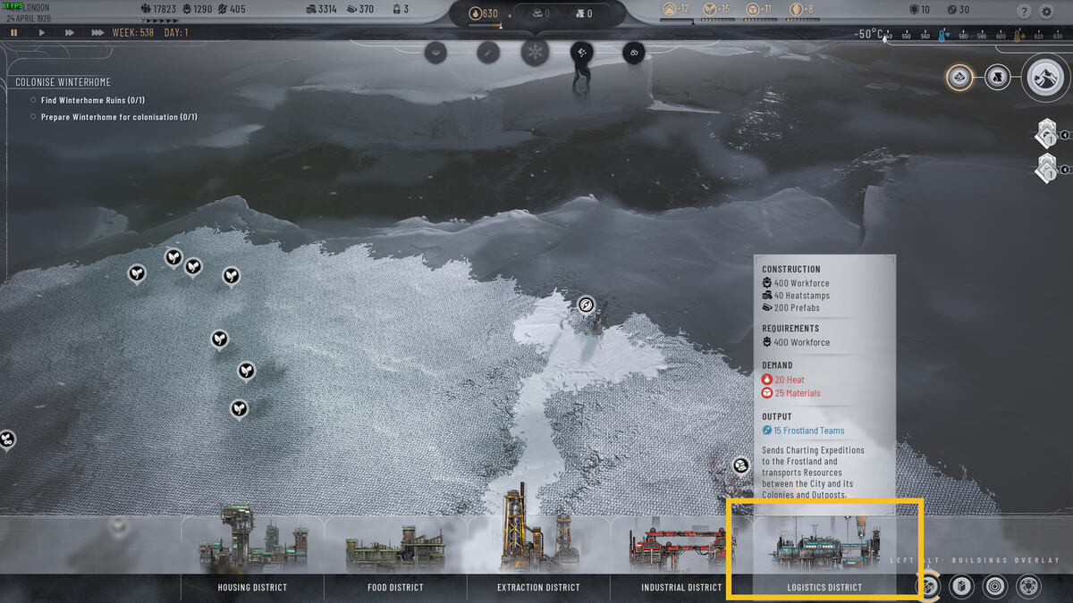1073x603 pixels.
Task: Select the Housing District tab
Action: 252,587
